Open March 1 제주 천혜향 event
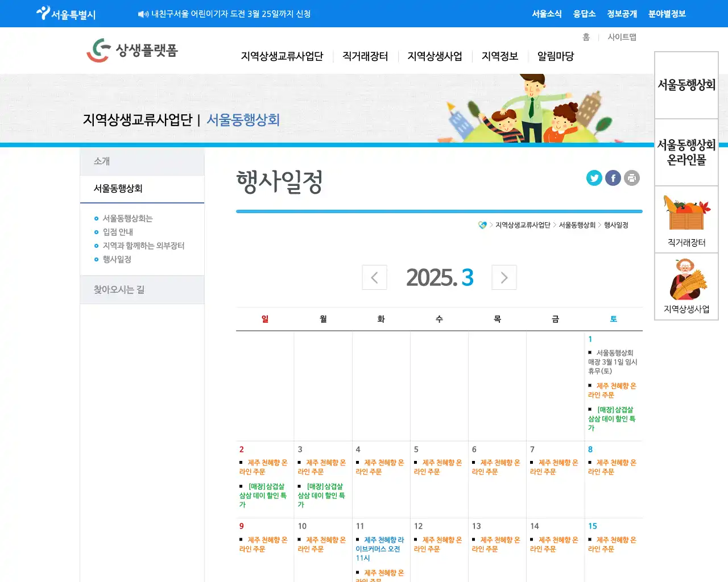 coord(613,390)
